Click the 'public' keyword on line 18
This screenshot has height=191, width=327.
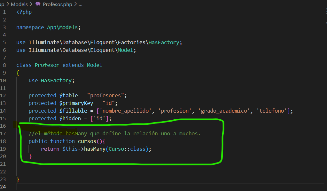pyautogui.click(x=38, y=141)
